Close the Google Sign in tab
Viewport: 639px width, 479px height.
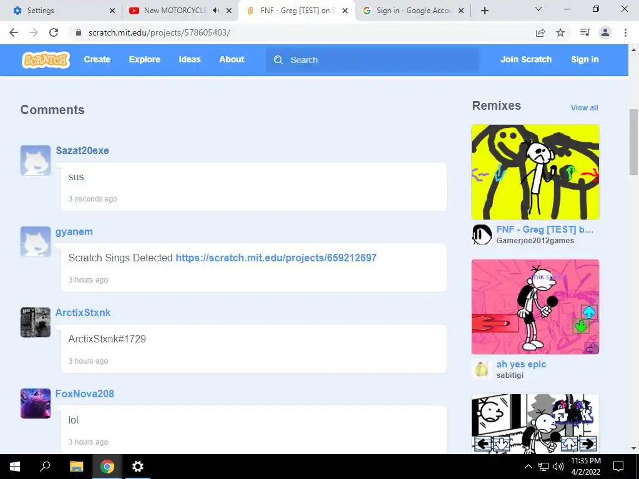(x=461, y=11)
